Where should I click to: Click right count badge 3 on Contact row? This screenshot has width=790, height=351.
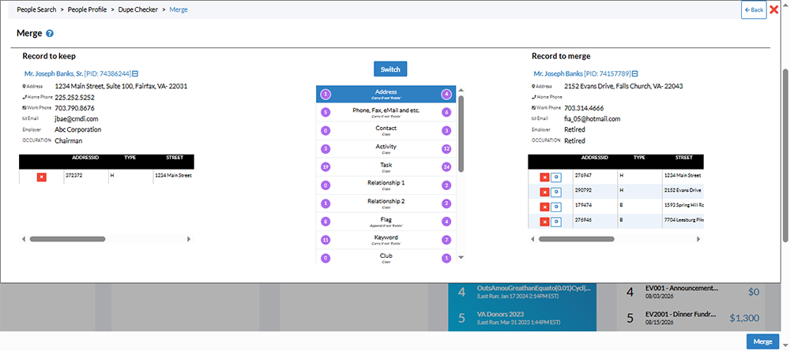click(x=446, y=131)
